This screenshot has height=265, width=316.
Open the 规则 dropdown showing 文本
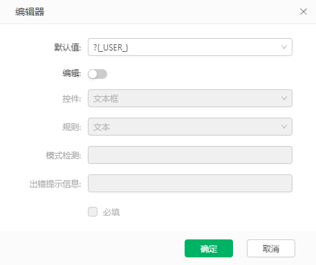(x=190, y=127)
